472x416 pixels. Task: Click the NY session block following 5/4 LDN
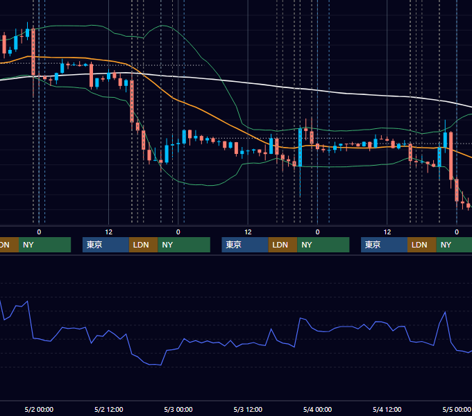pos(454,245)
